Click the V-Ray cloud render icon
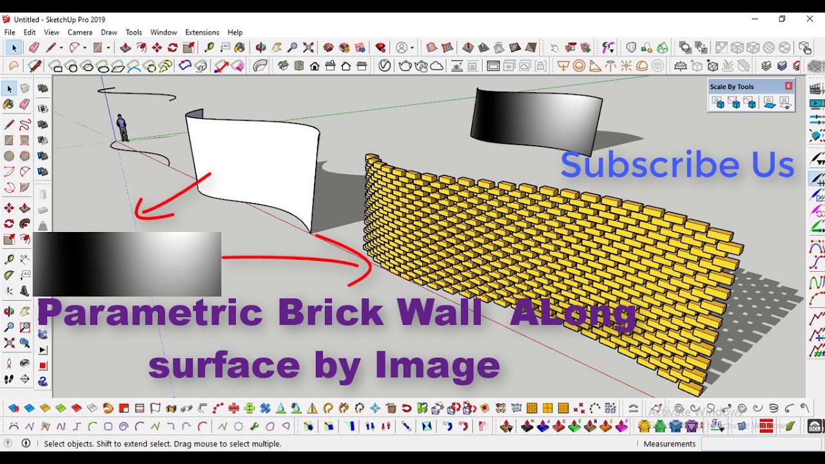This screenshot has width=825, height=464. click(x=436, y=66)
